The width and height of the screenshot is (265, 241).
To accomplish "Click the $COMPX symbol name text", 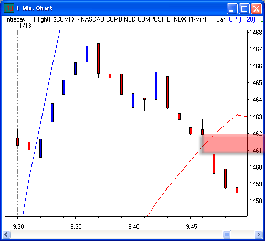I will (x=65, y=19).
